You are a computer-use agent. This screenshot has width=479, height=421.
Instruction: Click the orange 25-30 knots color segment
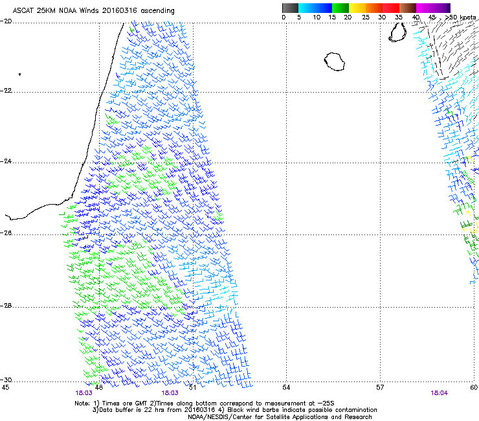coord(374,8)
